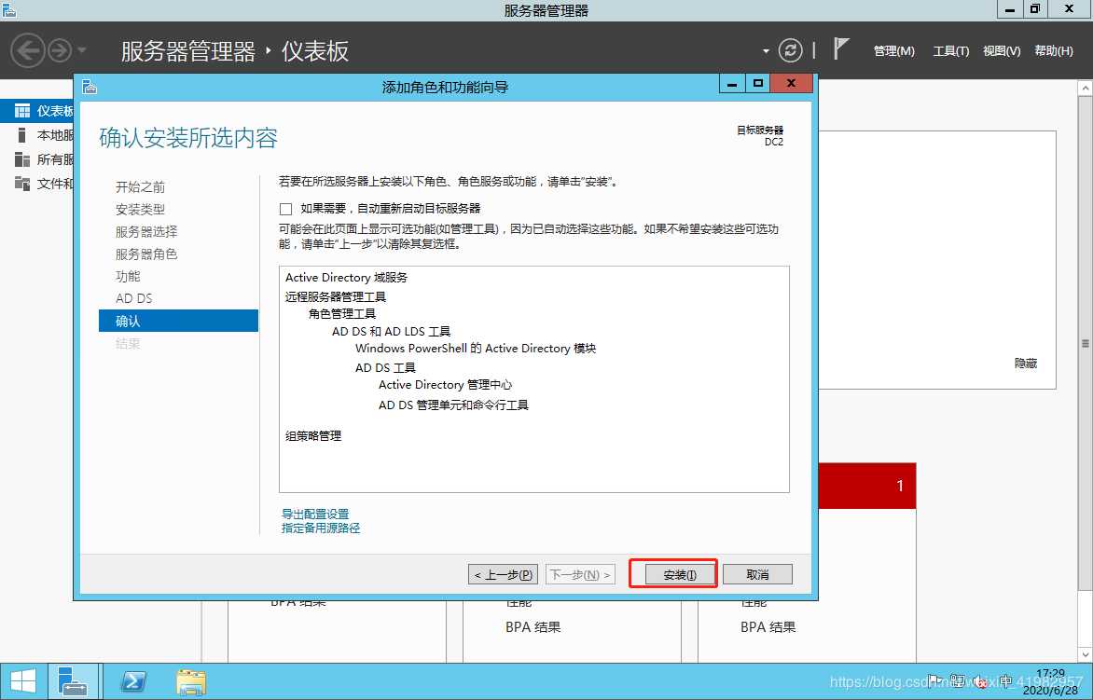The height and width of the screenshot is (700, 1093).
Task: Click the dashboard vertical scrollbar up arrow
Action: (x=1086, y=89)
